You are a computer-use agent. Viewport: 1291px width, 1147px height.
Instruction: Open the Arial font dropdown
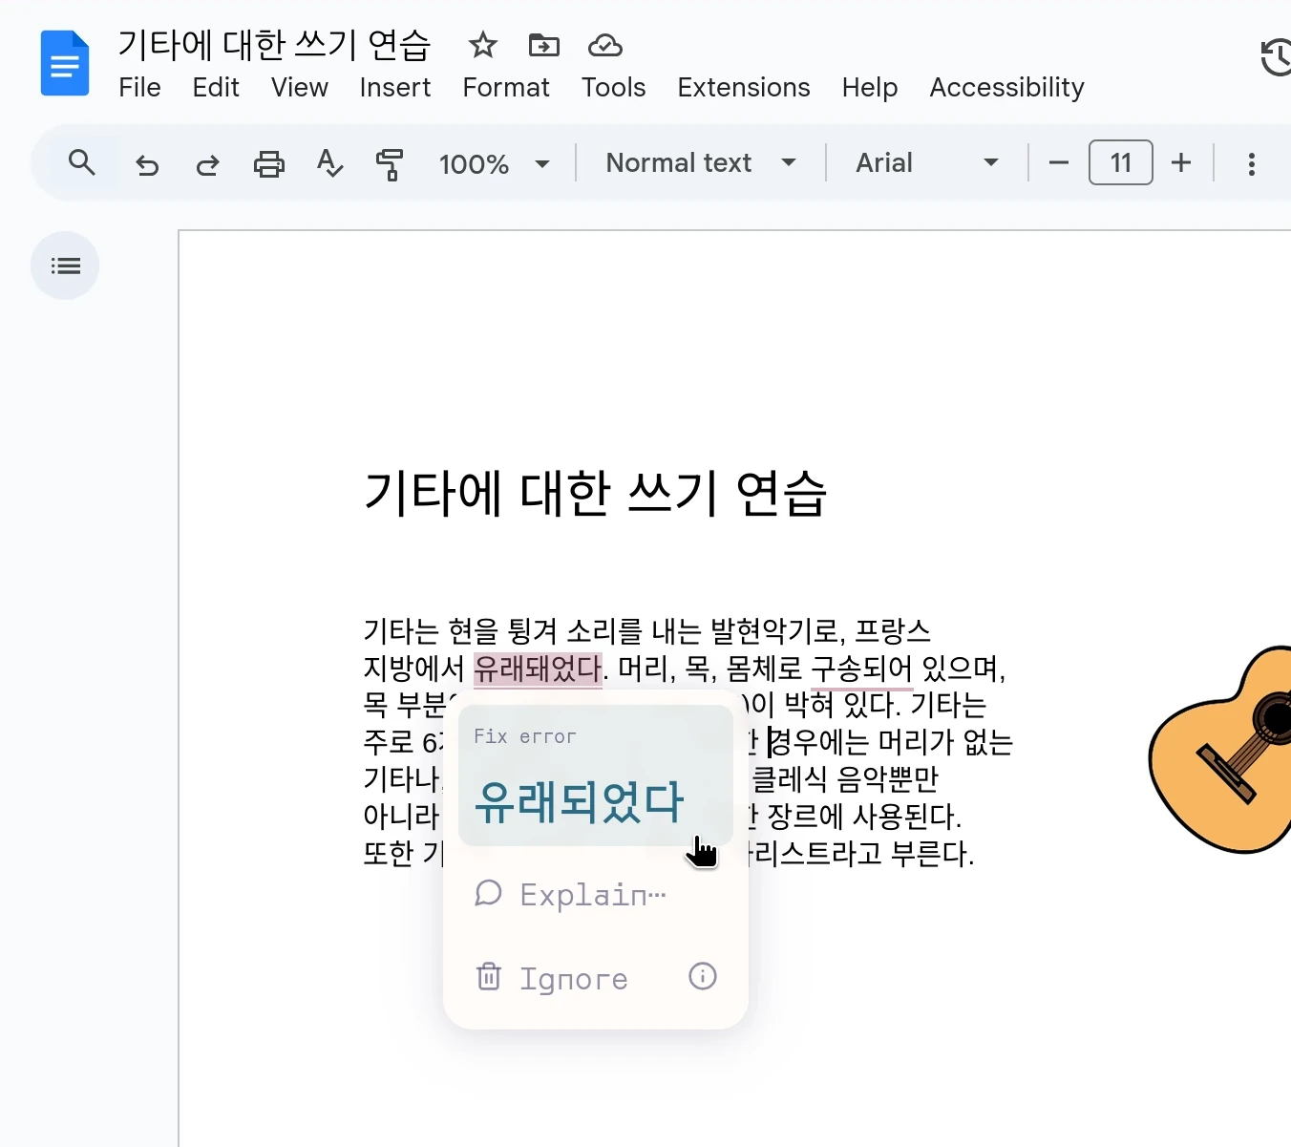pos(922,163)
